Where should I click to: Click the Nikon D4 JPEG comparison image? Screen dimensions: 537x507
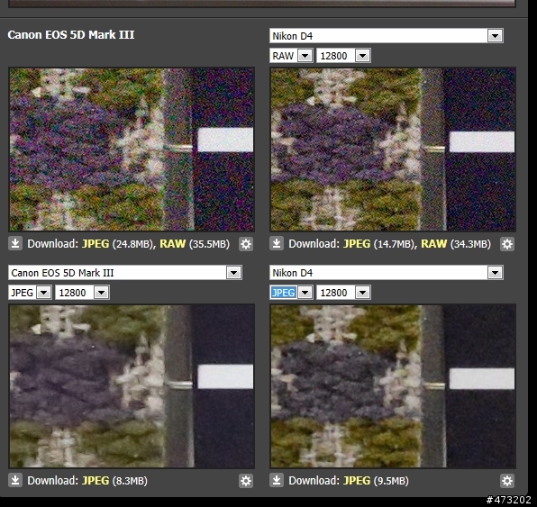pyautogui.click(x=393, y=386)
